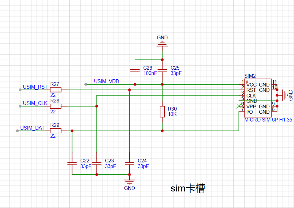Click pin number 11 on SIM2
294x208 pixels.
tap(274, 82)
